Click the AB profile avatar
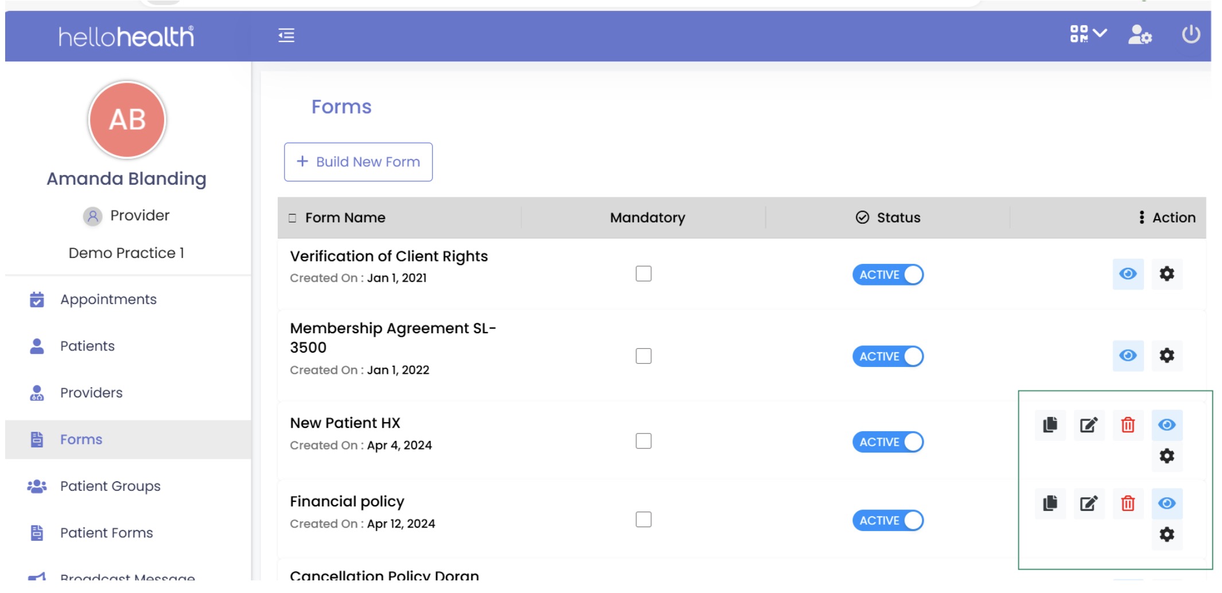Viewport: 1222px width, 593px height. point(127,120)
